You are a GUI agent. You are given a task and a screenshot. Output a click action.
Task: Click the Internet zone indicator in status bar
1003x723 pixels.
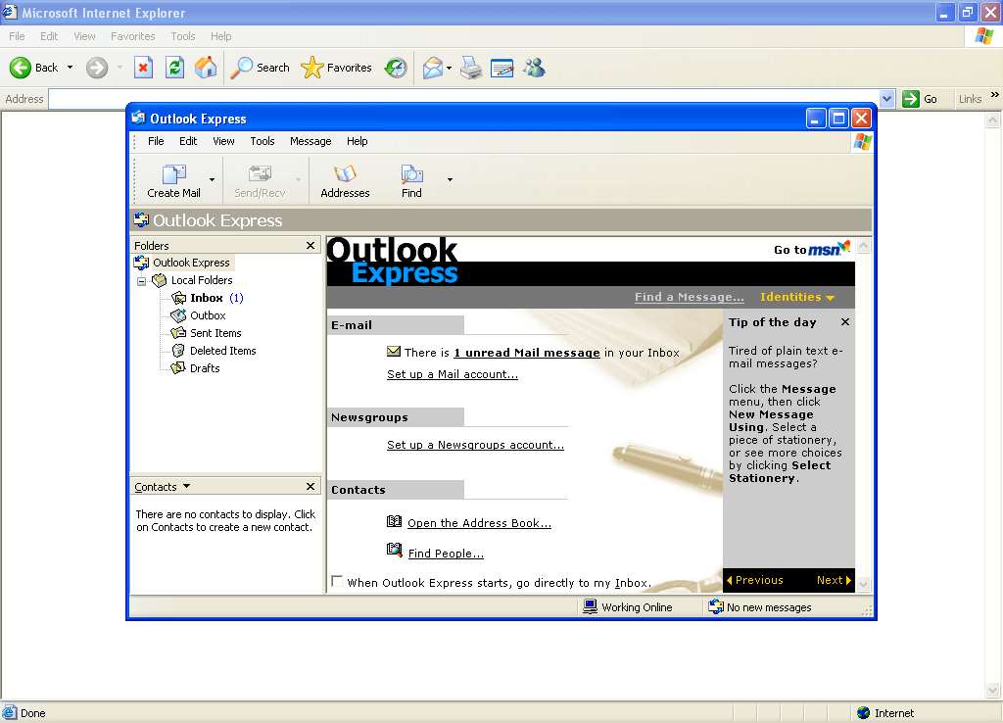[x=885, y=713]
